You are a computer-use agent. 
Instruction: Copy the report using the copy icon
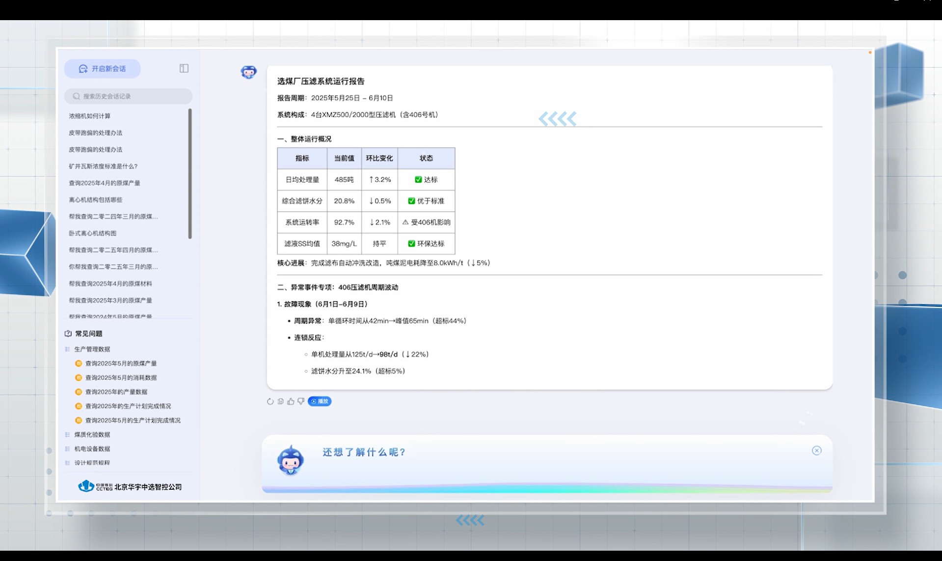tap(280, 401)
